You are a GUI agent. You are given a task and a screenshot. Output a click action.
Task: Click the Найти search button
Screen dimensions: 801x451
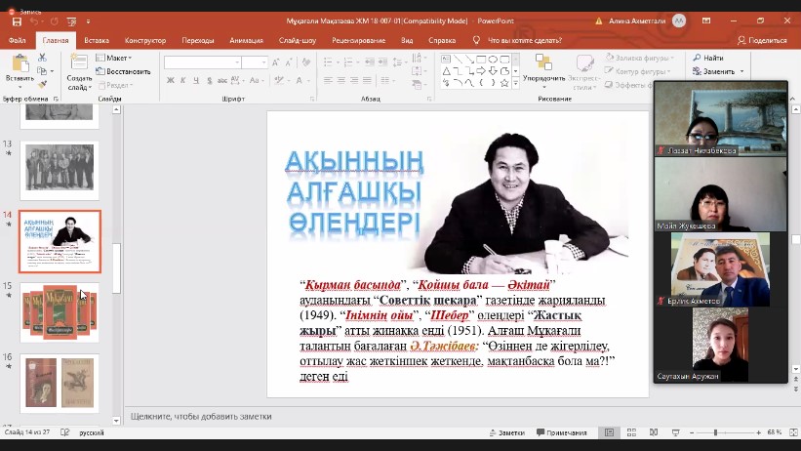(708, 58)
